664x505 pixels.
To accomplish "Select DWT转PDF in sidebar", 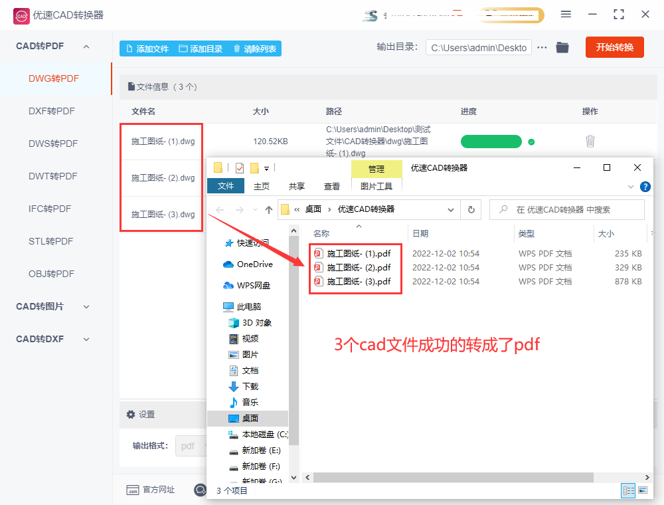I will tap(53, 176).
